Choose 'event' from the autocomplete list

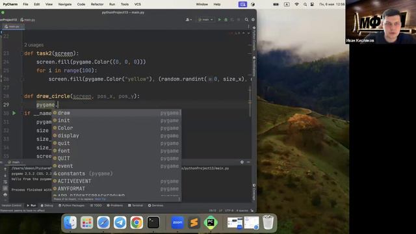coord(116,166)
